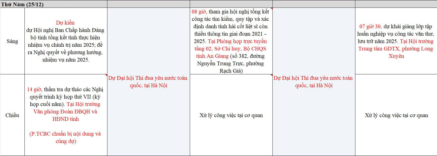
Task: Select the "07 giờ 30, dự khai giảng" cell
Action: 396,41
